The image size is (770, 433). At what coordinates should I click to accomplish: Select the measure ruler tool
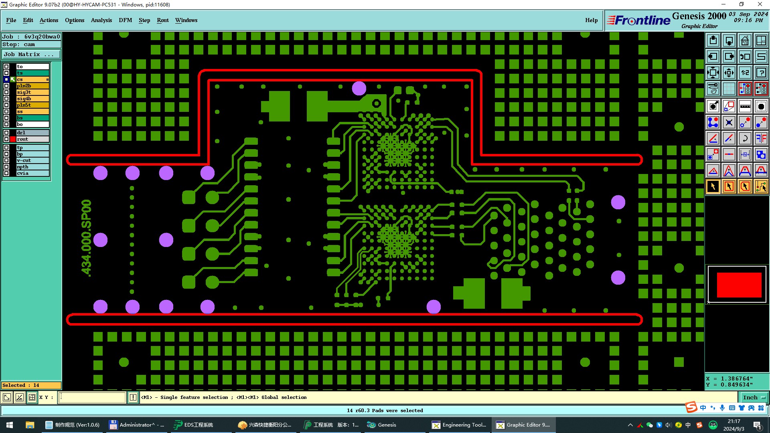click(x=745, y=106)
